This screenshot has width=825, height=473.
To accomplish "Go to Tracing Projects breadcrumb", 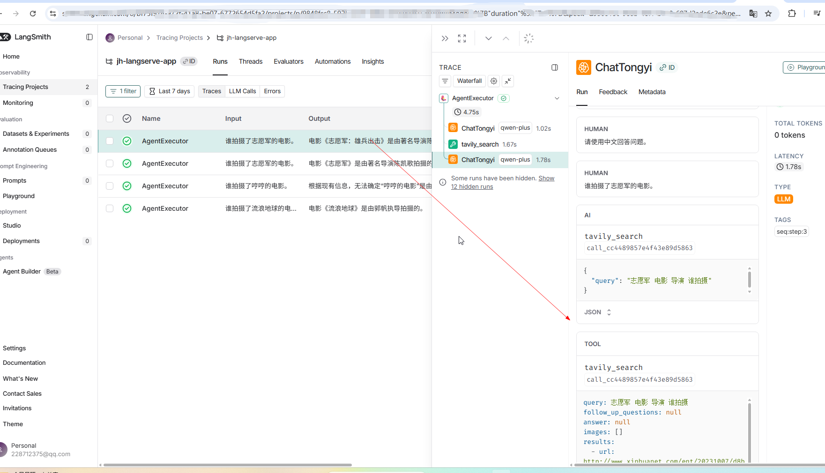I will coord(179,38).
